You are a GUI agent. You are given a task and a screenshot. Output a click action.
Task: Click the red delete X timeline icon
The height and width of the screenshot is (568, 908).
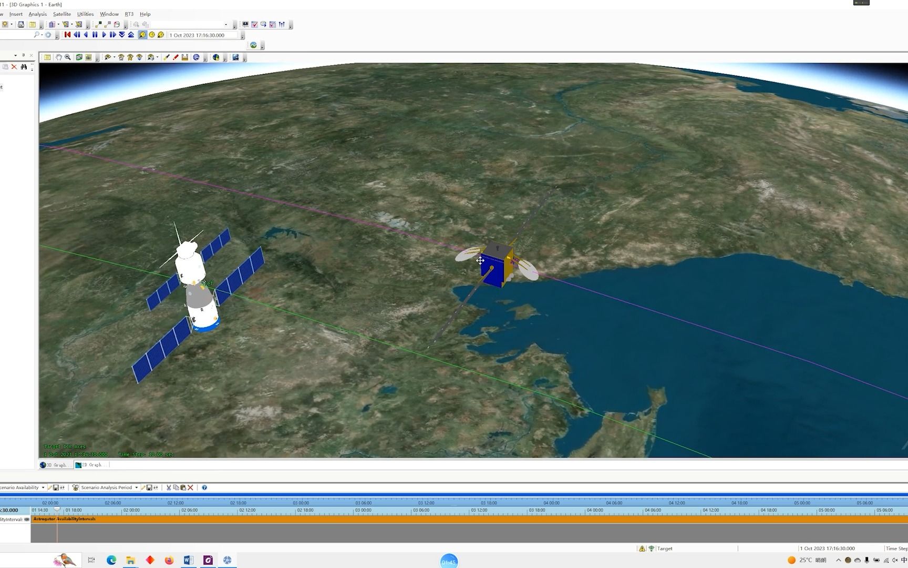[x=190, y=488]
